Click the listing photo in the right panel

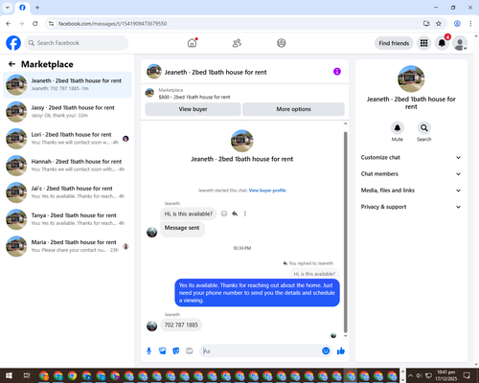click(x=411, y=79)
